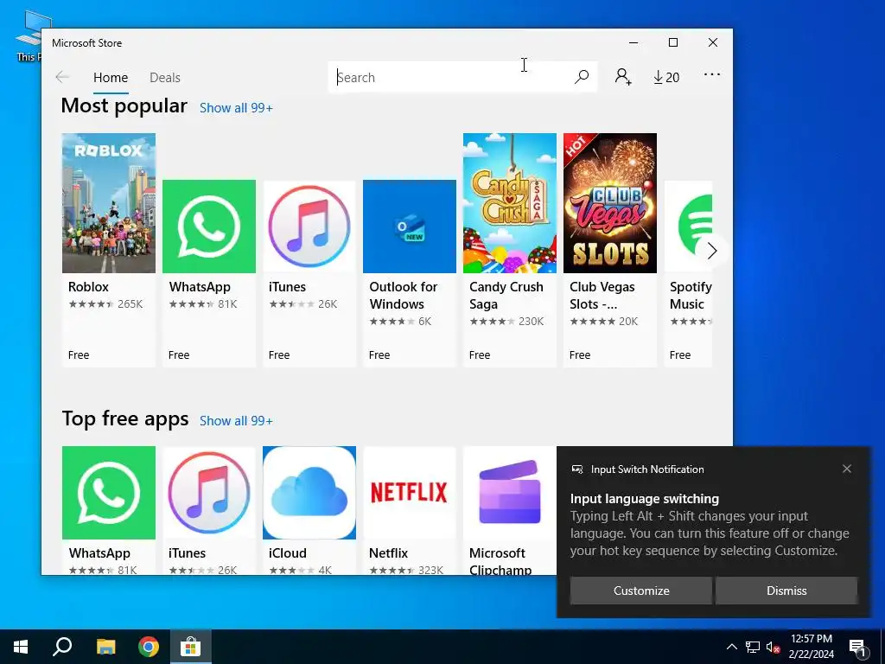
Task: Click Customize in Input Switch Notification
Action: 641,591
